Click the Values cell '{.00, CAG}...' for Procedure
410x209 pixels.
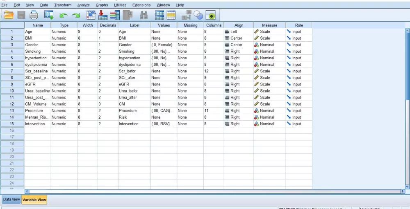click(164, 110)
